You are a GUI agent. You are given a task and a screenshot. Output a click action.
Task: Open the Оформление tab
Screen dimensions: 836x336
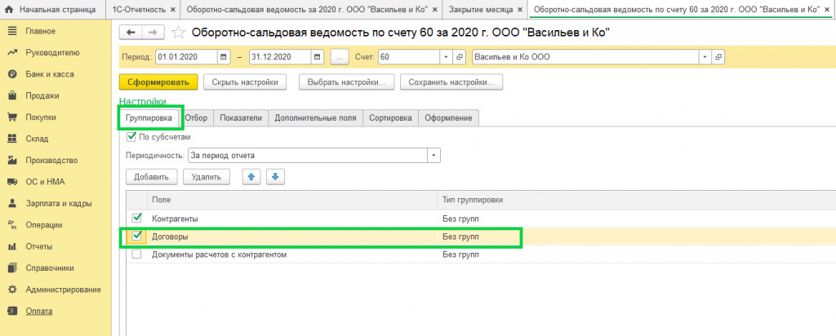pos(448,118)
